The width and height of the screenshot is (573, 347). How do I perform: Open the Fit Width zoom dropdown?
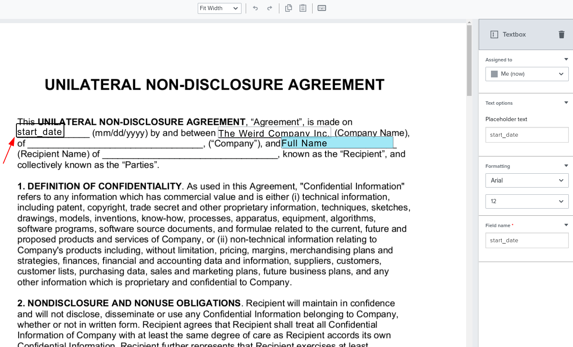[220, 8]
